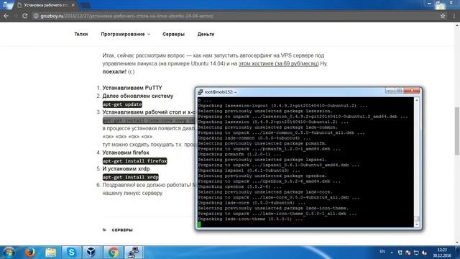Screen dimensions: 460x259
Task: Open the Деньги menu item
Action: click(x=206, y=34)
